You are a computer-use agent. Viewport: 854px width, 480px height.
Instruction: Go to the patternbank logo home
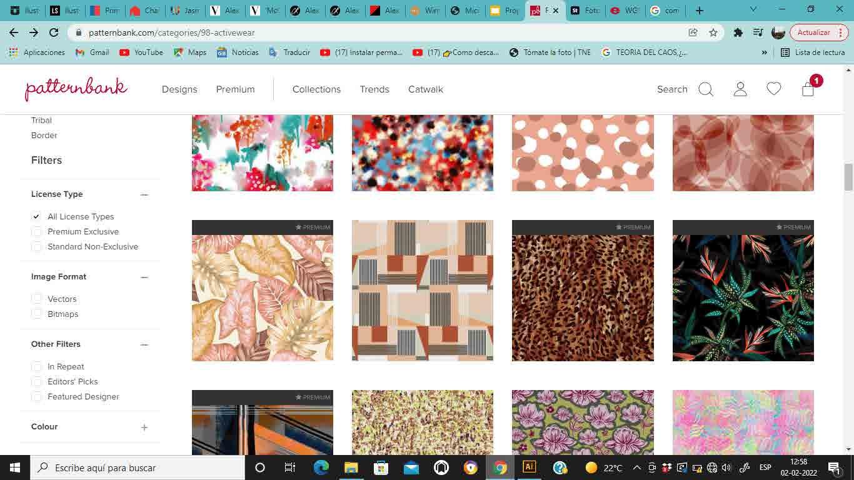pos(76,89)
